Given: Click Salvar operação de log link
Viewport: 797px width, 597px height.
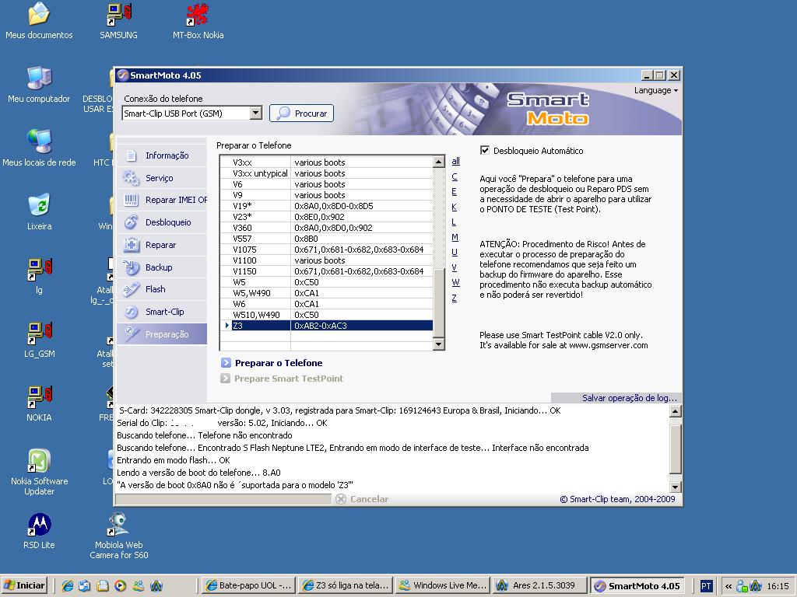Looking at the screenshot, I should (x=629, y=398).
